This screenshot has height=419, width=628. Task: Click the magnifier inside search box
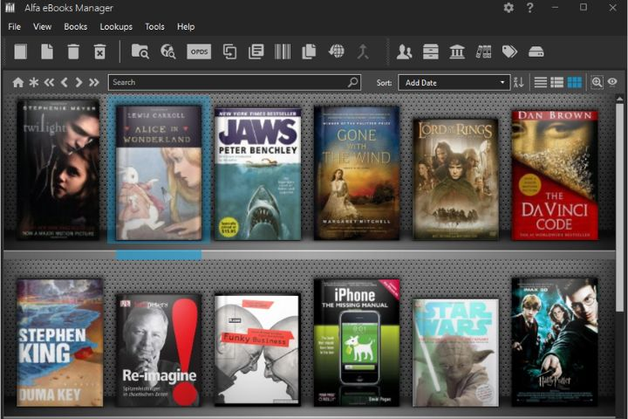[353, 82]
